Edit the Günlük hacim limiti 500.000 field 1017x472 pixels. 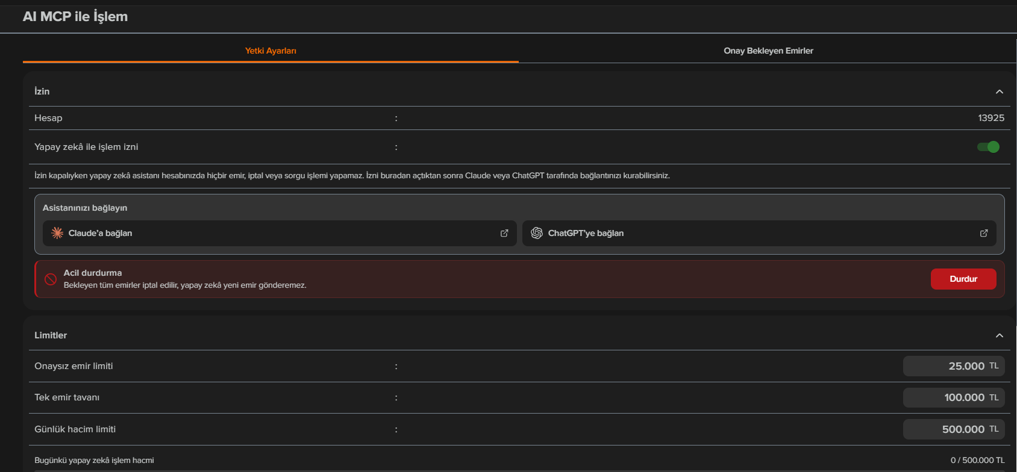954,429
